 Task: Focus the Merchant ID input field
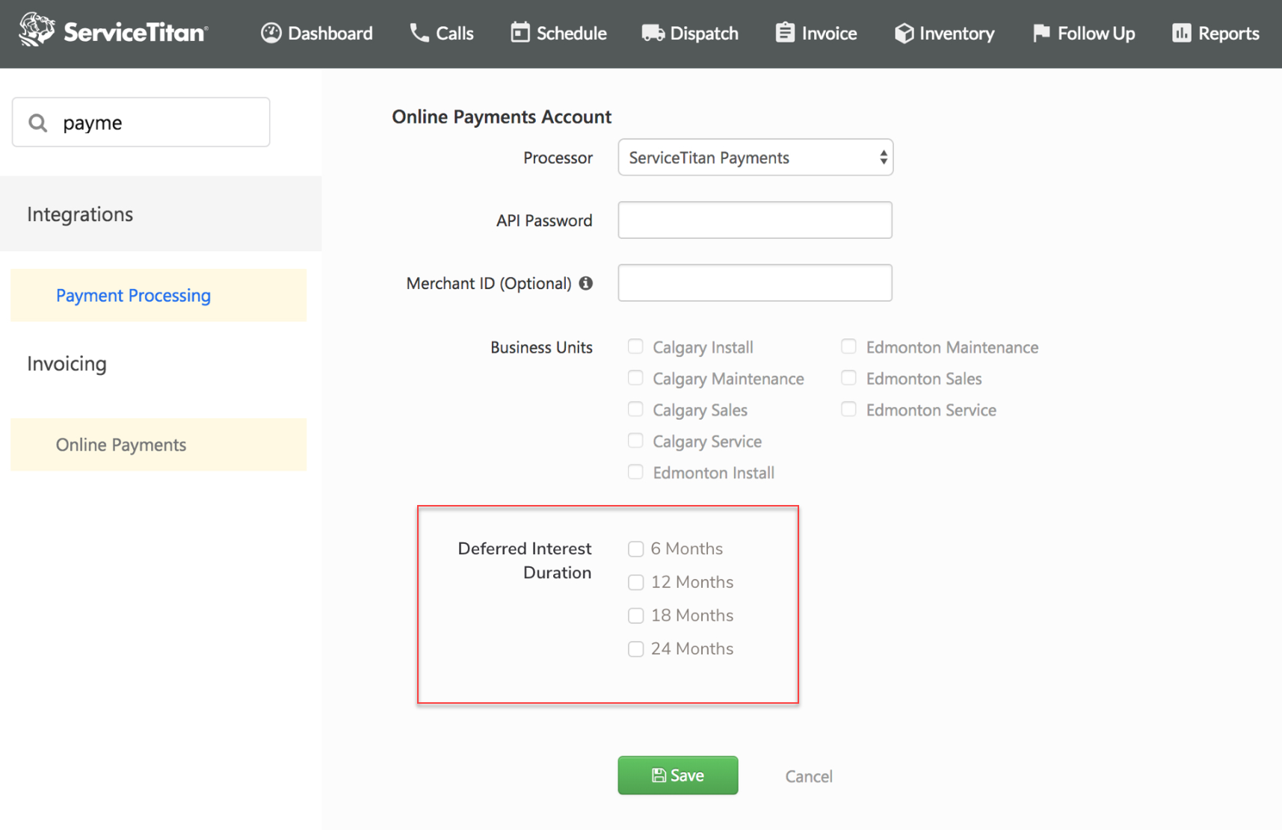click(755, 283)
